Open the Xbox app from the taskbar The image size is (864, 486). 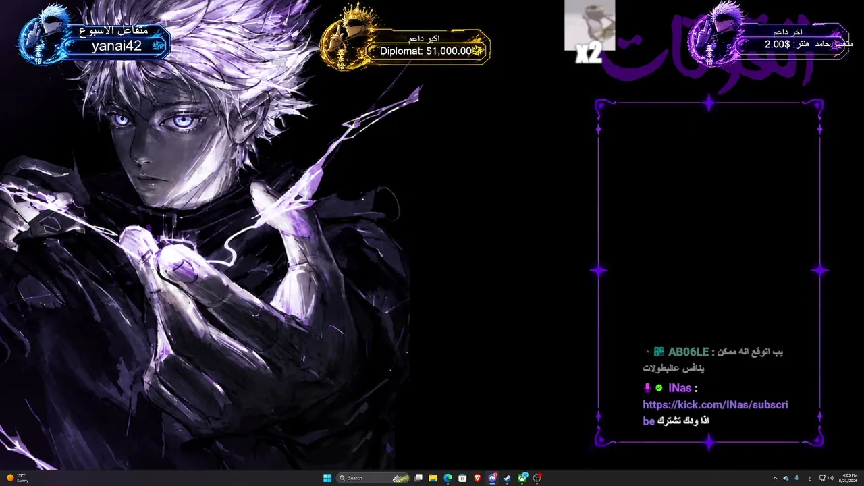pyautogui.click(x=522, y=478)
